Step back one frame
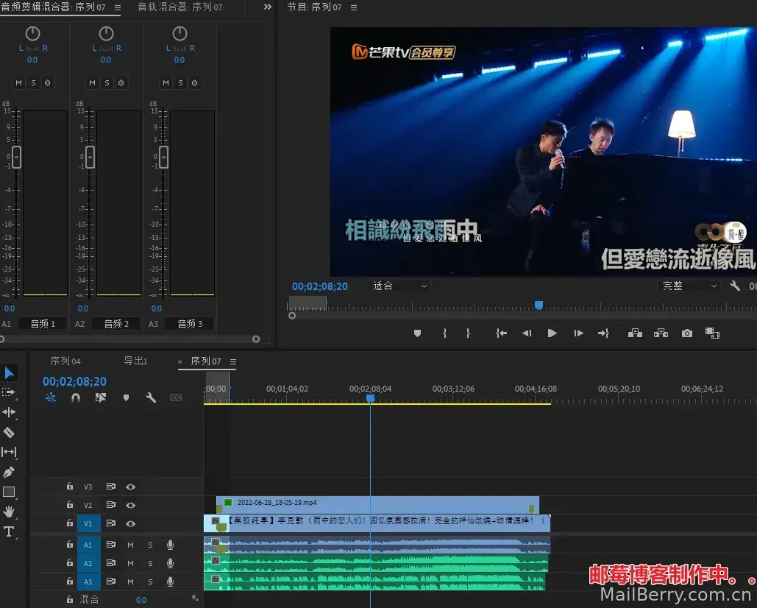 tap(527, 333)
